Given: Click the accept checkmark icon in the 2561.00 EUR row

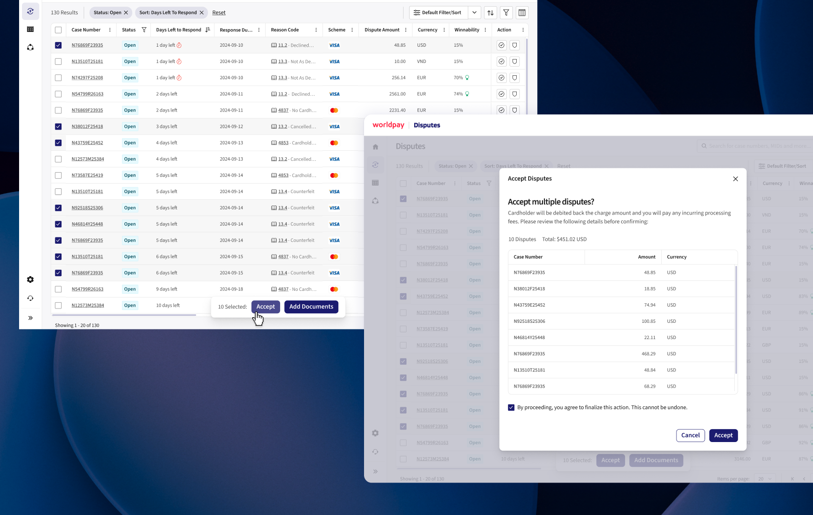Looking at the screenshot, I should [501, 94].
